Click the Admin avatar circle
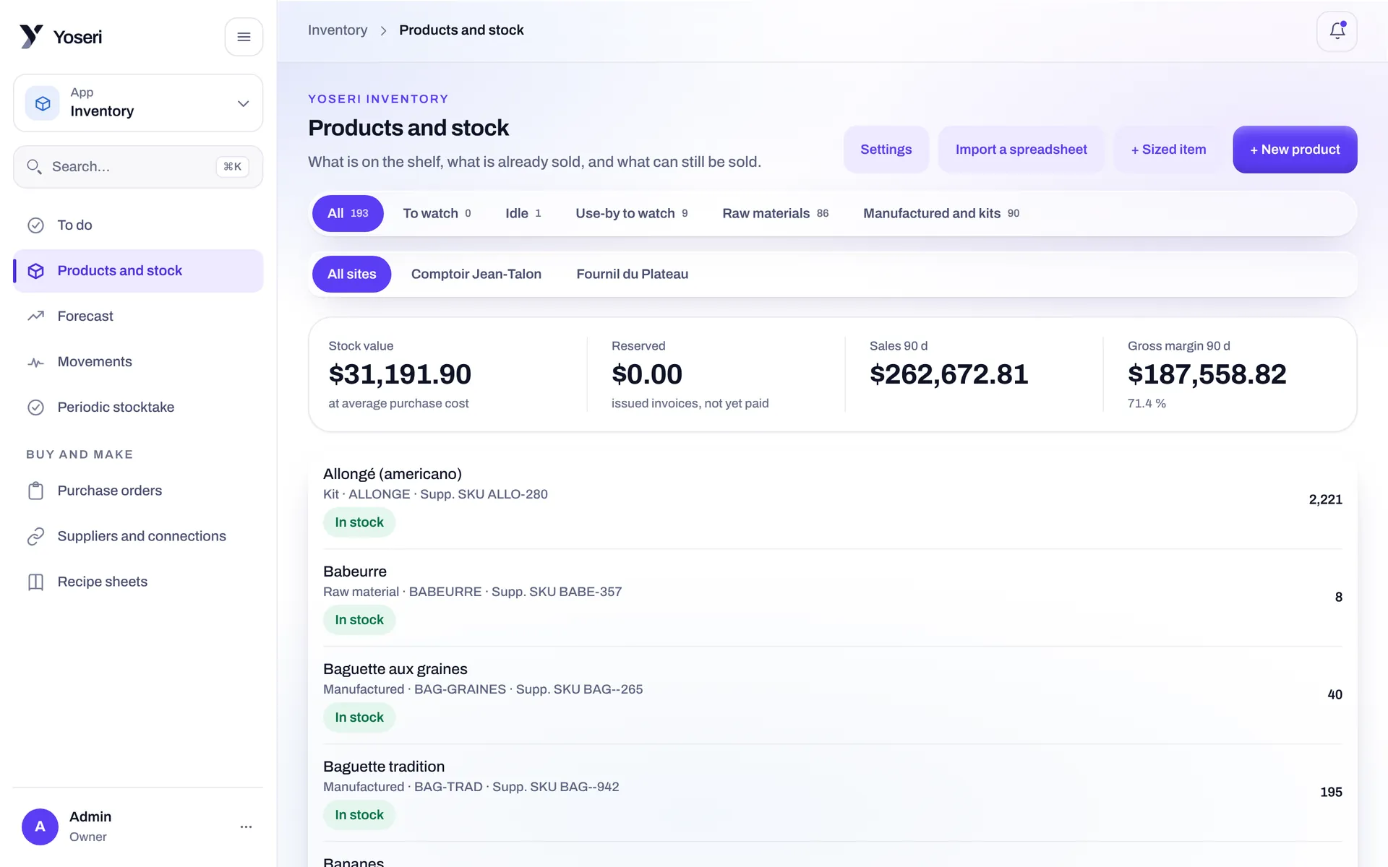 [x=40, y=827]
